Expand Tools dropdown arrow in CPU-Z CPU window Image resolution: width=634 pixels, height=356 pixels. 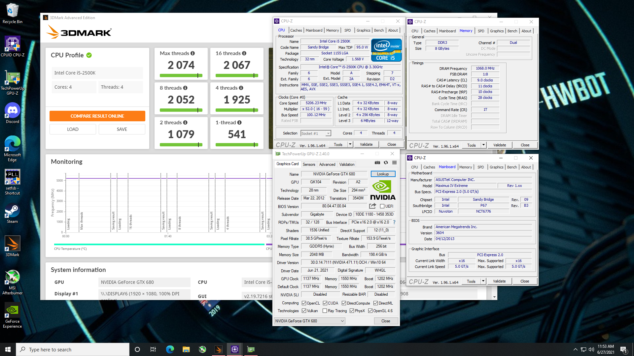coord(350,144)
